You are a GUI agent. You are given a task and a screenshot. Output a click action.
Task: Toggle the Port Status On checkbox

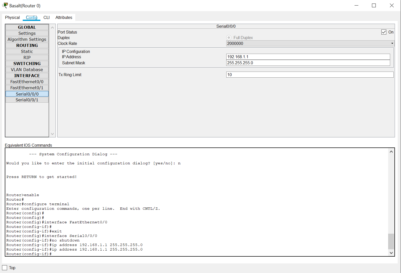click(x=384, y=32)
